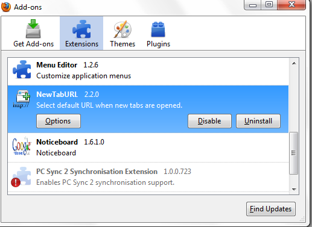Select PC Sync 2 Synchronisation Extension title

click(97, 172)
